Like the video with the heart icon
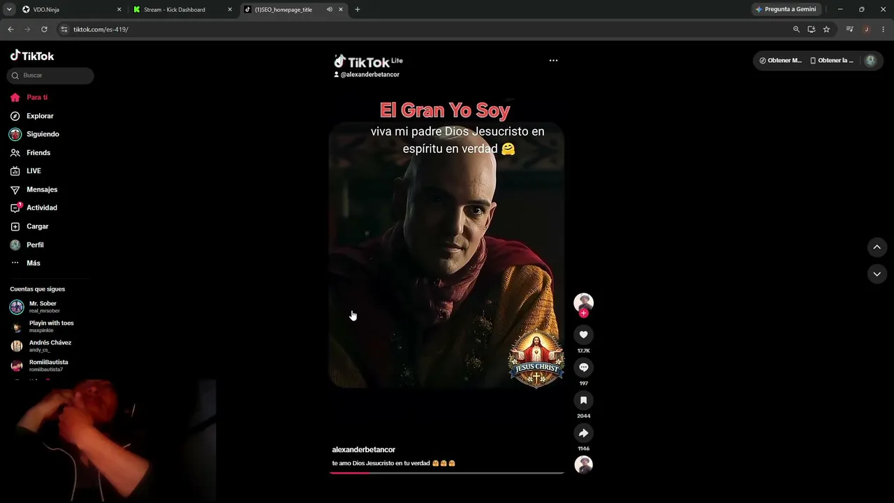The height and width of the screenshot is (503, 894). click(584, 335)
